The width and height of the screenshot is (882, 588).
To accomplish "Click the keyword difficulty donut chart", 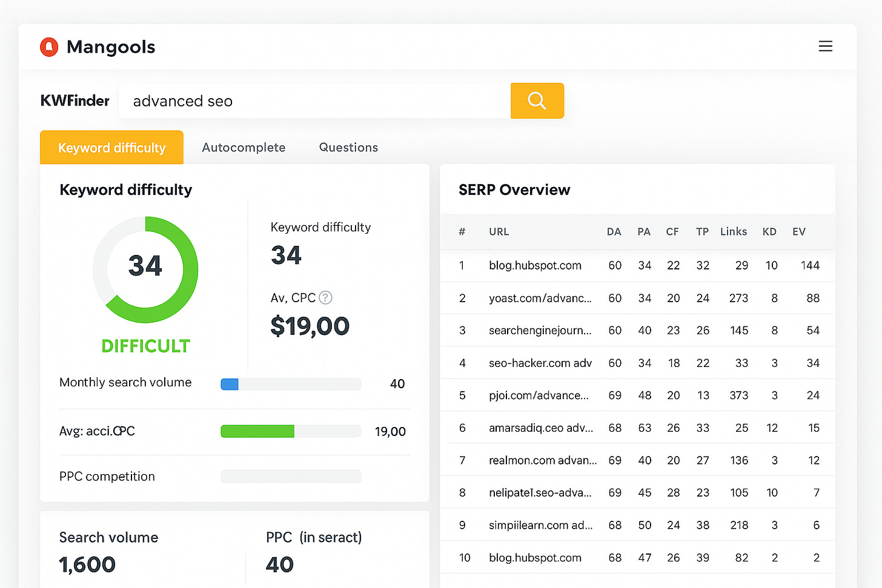I will click(x=145, y=269).
